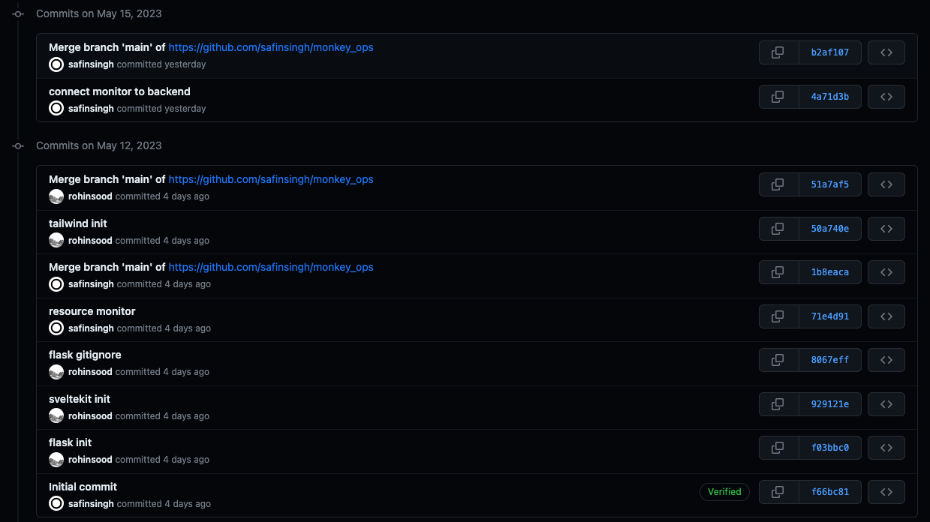Open the 'resource monitor' commit message
Image resolution: width=930 pixels, height=522 pixels.
tap(92, 310)
